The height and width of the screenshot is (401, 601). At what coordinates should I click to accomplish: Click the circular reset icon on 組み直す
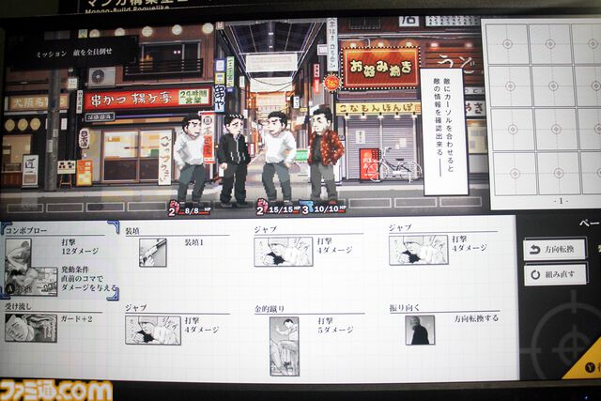[535, 275]
